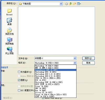Choose Photoshop EPS (*.EPS) format
The width and height of the screenshot is (105, 100).
click(55, 72)
